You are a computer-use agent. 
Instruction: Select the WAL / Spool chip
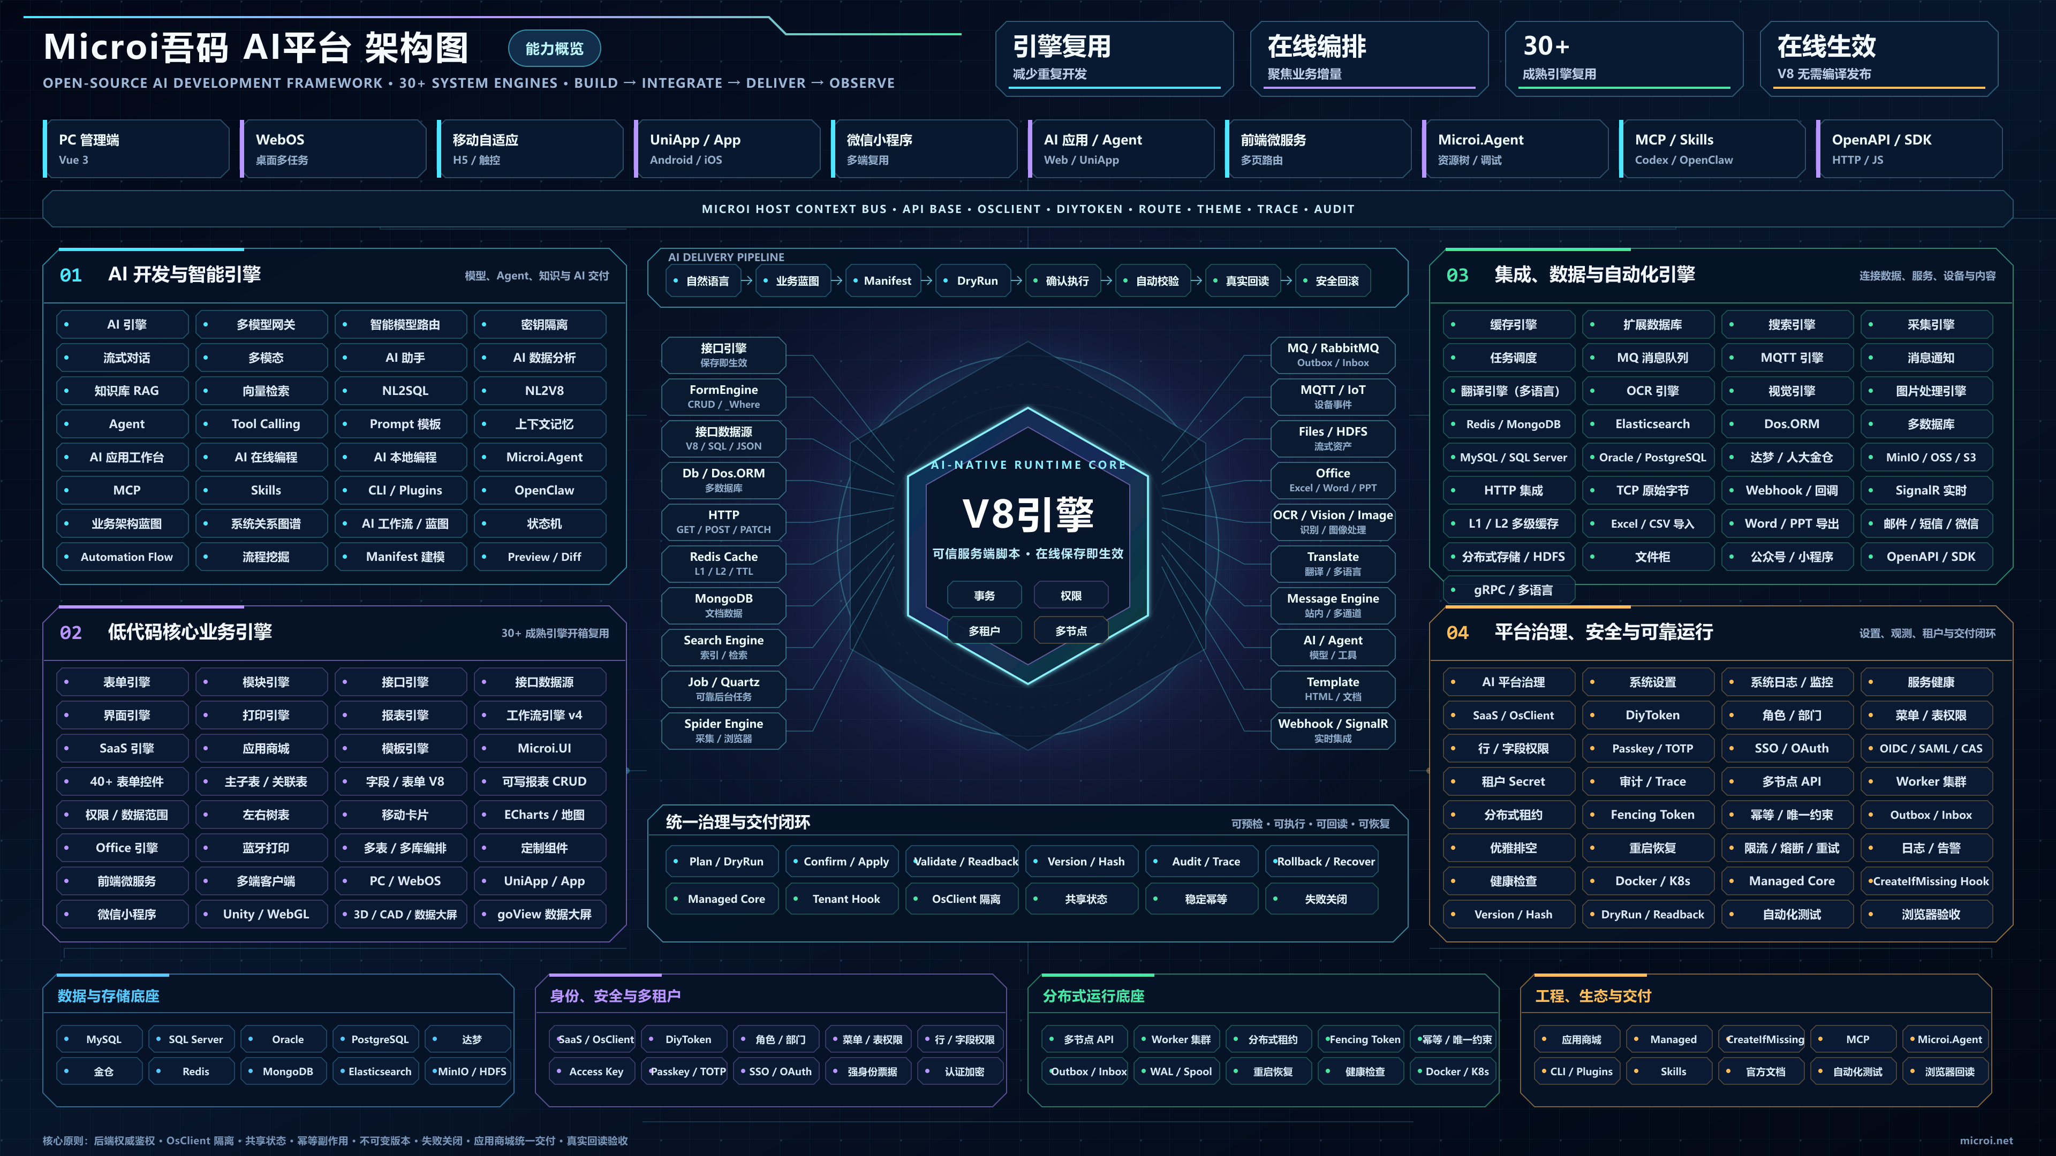(x=1176, y=1072)
